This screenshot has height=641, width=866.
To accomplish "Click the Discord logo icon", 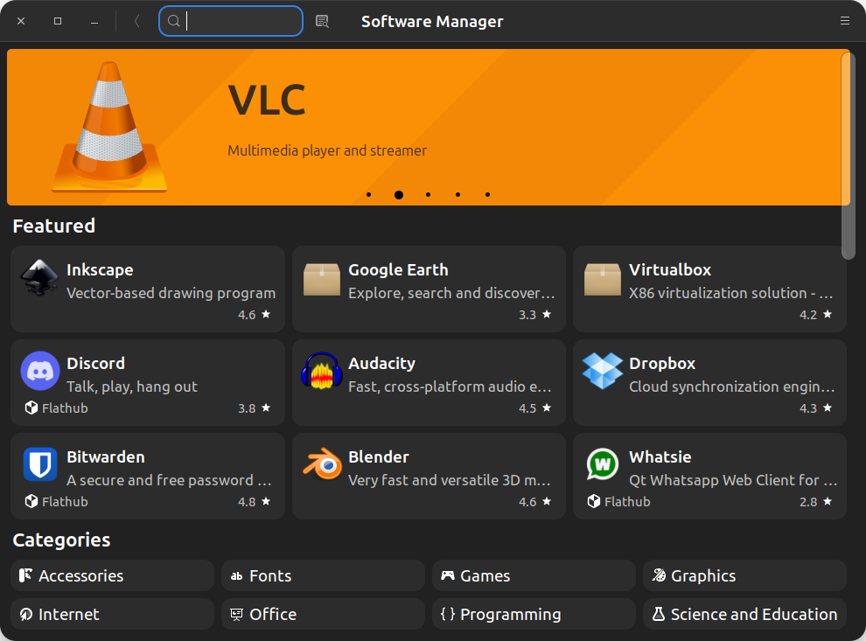I will click(x=39, y=372).
